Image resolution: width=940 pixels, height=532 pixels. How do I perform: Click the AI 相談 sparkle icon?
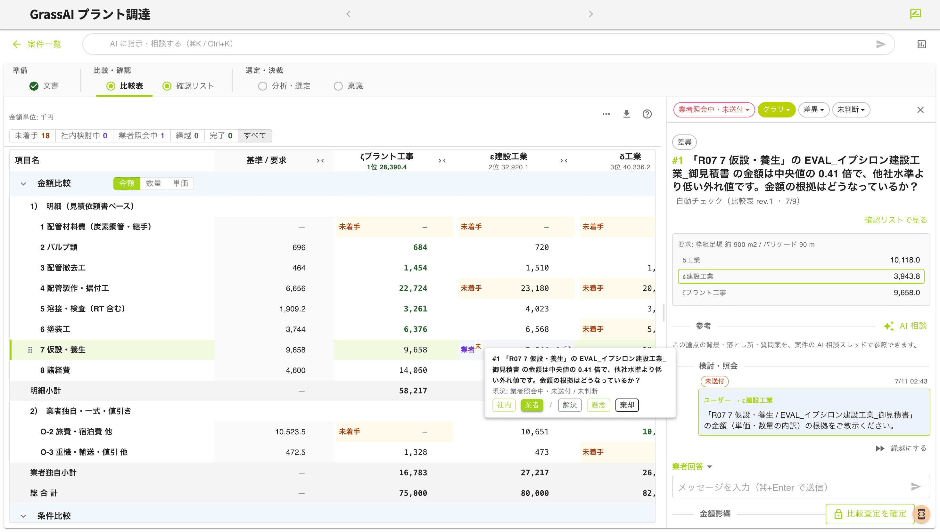(888, 326)
